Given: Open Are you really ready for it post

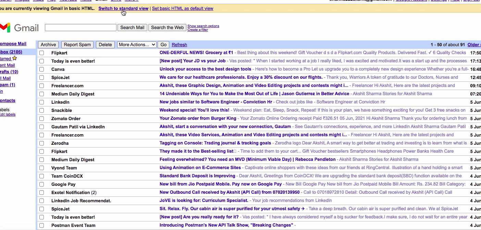Looking at the screenshot, I should pos(199,217).
